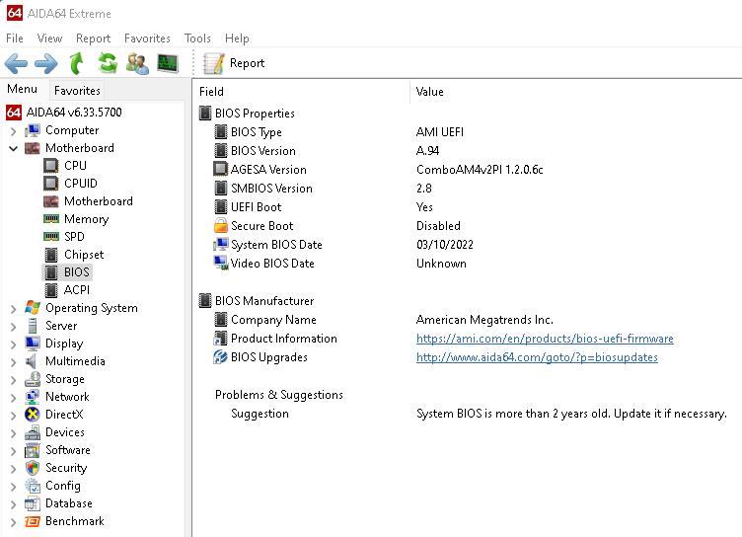
Task: Expand the Server tree node
Action: point(13,327)
